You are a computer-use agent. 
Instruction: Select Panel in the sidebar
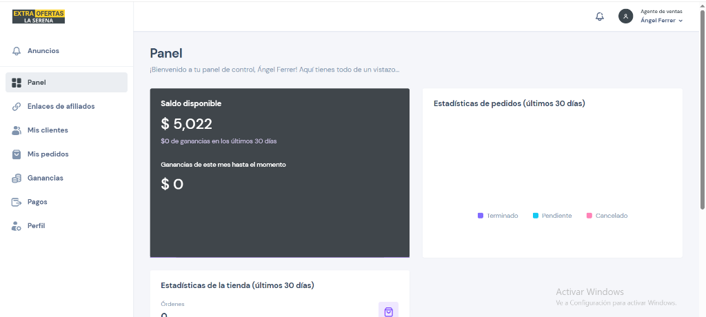(x=67, y=83)
